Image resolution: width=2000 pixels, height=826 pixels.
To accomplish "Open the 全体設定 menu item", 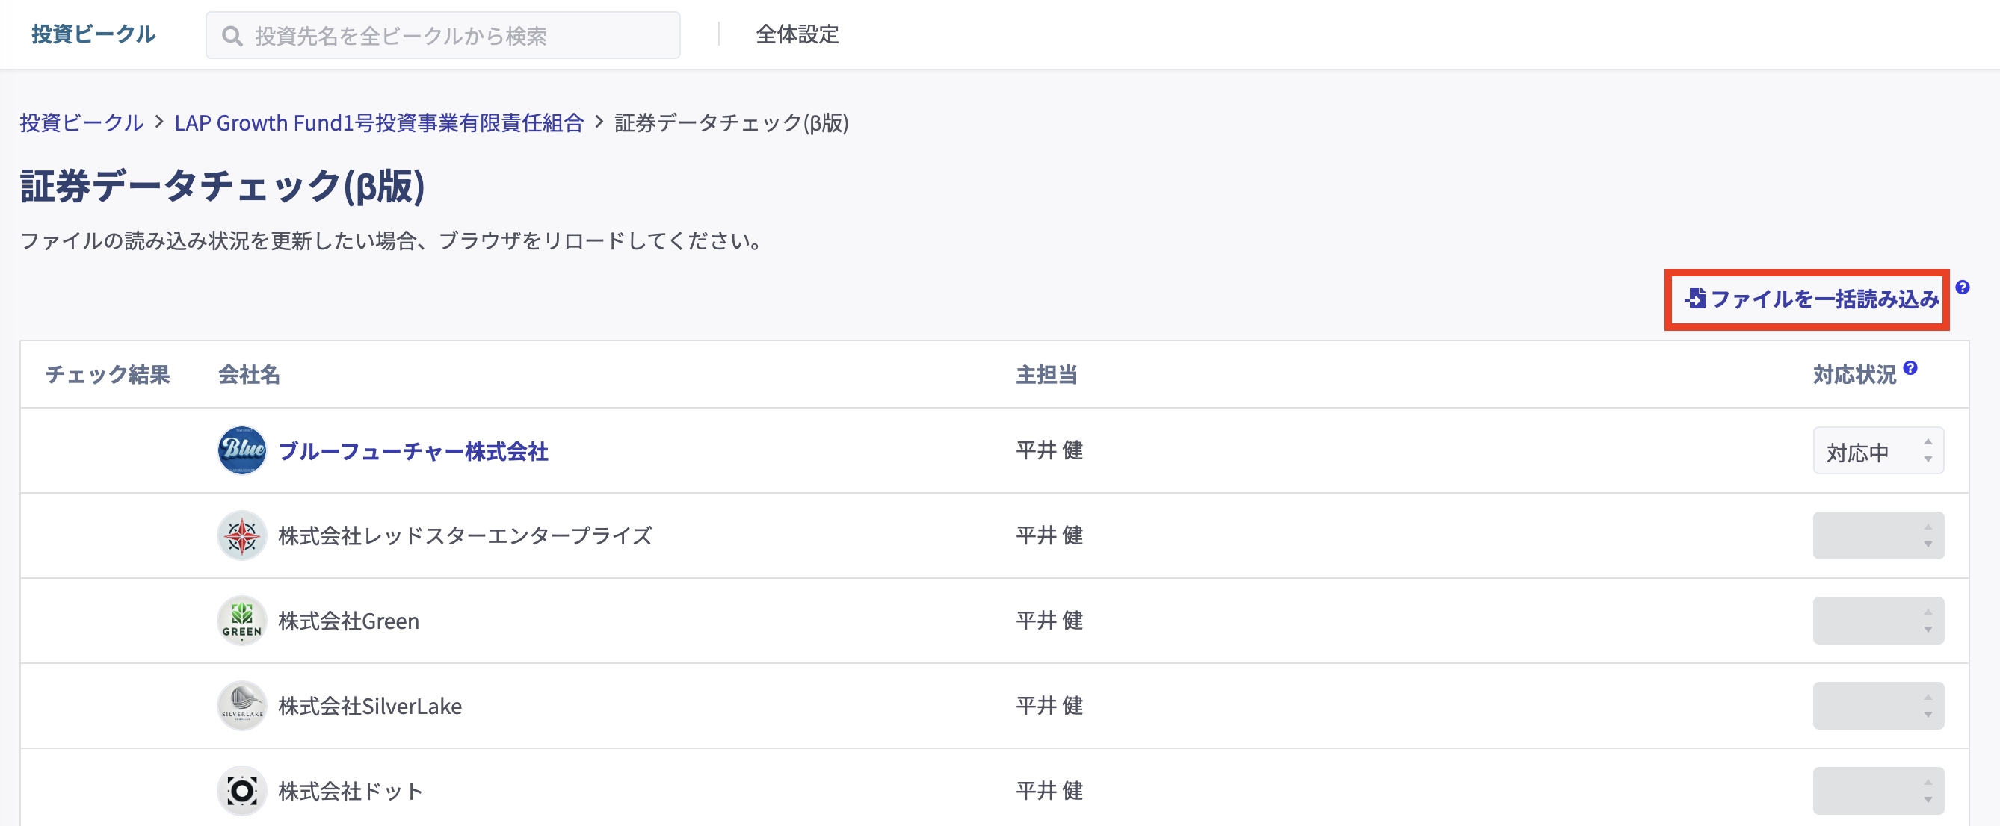I will [797, 34].
